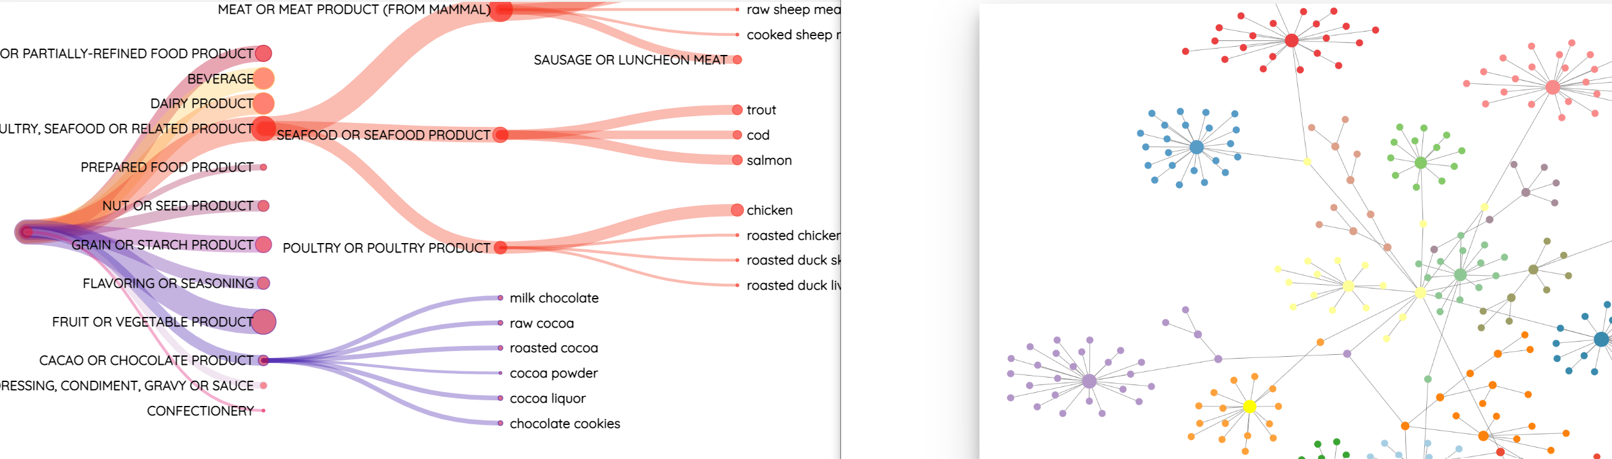Select the trout leaf node

pos(737,110)
